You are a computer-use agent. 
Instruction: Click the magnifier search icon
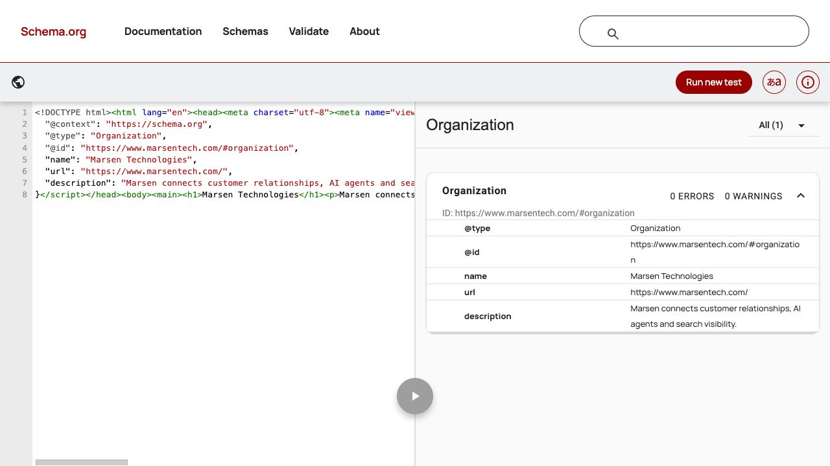tap(613, 34)
